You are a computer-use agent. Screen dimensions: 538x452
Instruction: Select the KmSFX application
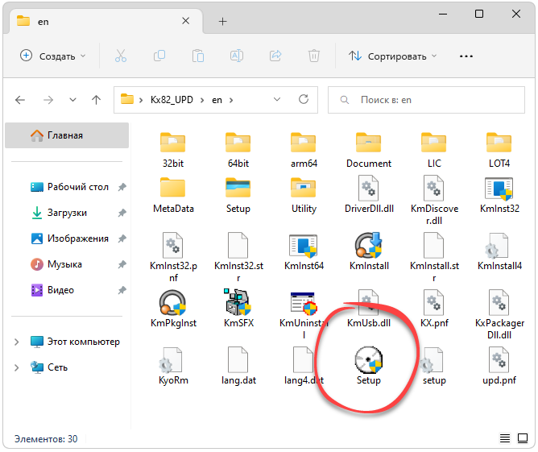238,309
